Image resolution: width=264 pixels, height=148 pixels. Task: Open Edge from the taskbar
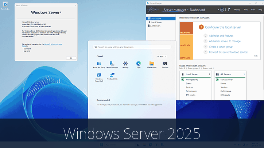(x=150, y=145)
